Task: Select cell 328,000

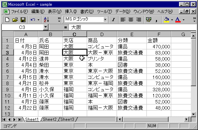Action: point(159,89)
